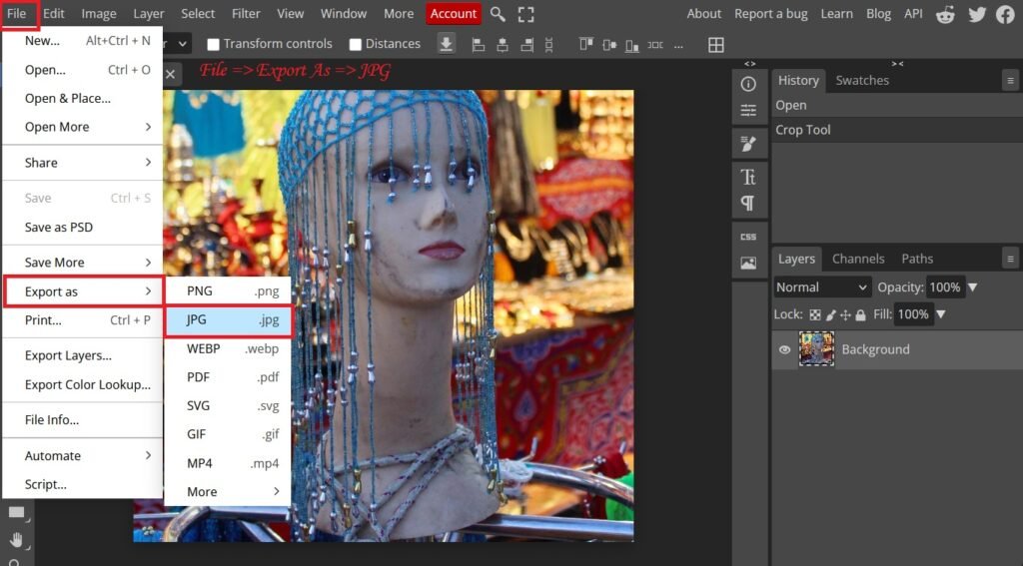The width and height of the screenshot is (1023, 566).
Task: Switch to the Channels tab
Action: (x=858, y=259)
